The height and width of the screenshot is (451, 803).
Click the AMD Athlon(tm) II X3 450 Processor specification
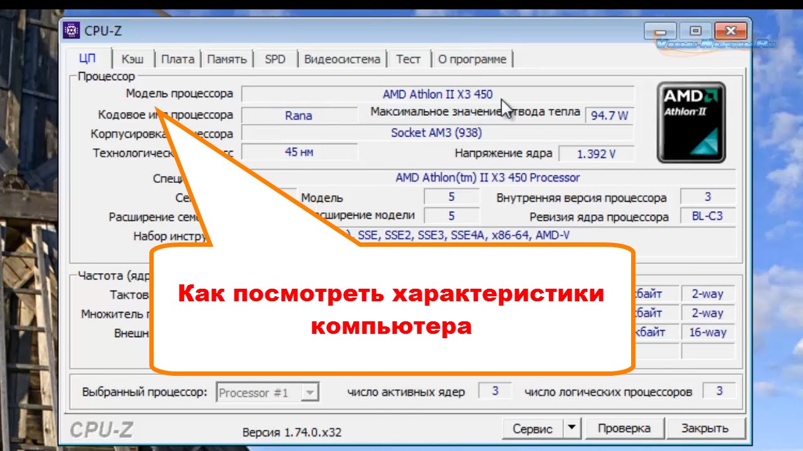487,178
